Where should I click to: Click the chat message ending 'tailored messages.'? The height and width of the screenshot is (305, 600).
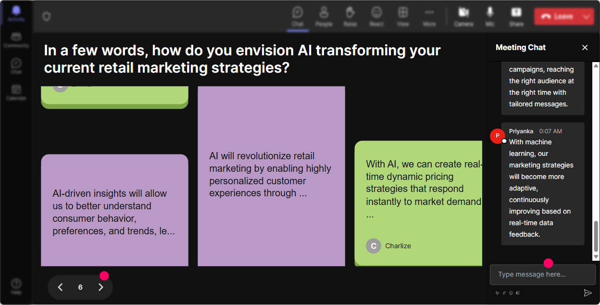[x=543, y=88]
